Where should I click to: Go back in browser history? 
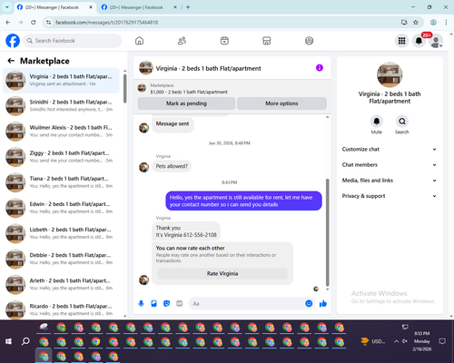[8, 23]
